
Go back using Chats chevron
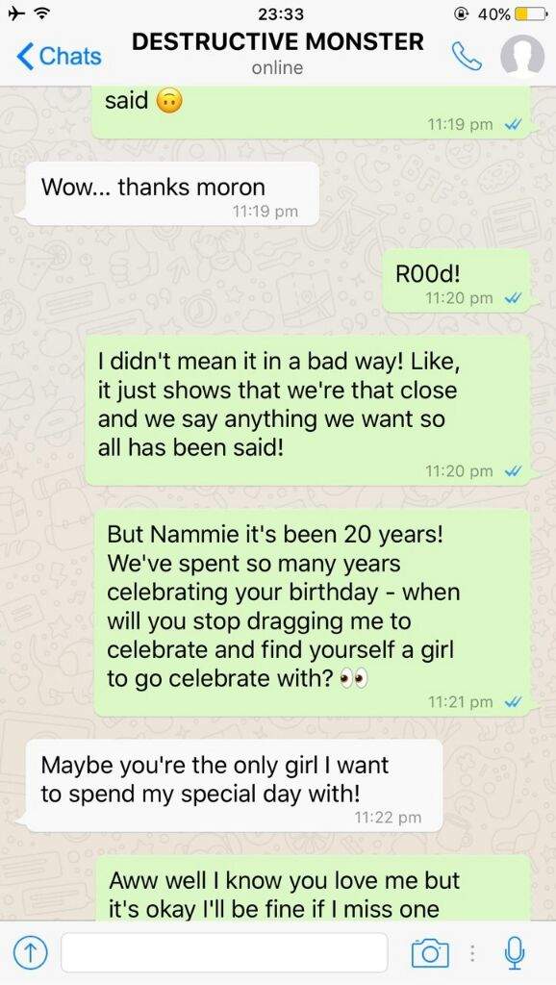59,56
